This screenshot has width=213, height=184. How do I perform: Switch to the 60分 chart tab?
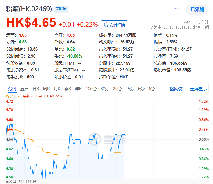pyautogui.click(x=105, y=89)
